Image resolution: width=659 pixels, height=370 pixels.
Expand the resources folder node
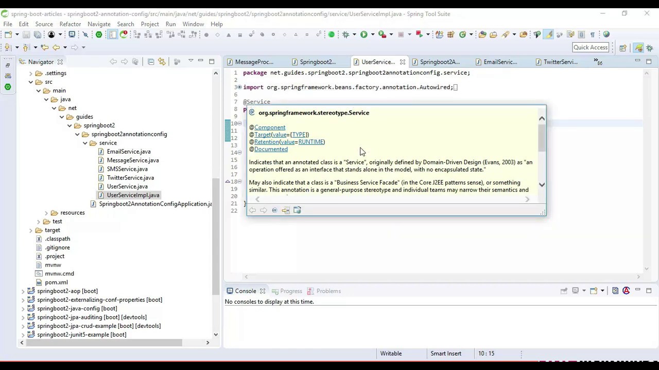[46, 213]
